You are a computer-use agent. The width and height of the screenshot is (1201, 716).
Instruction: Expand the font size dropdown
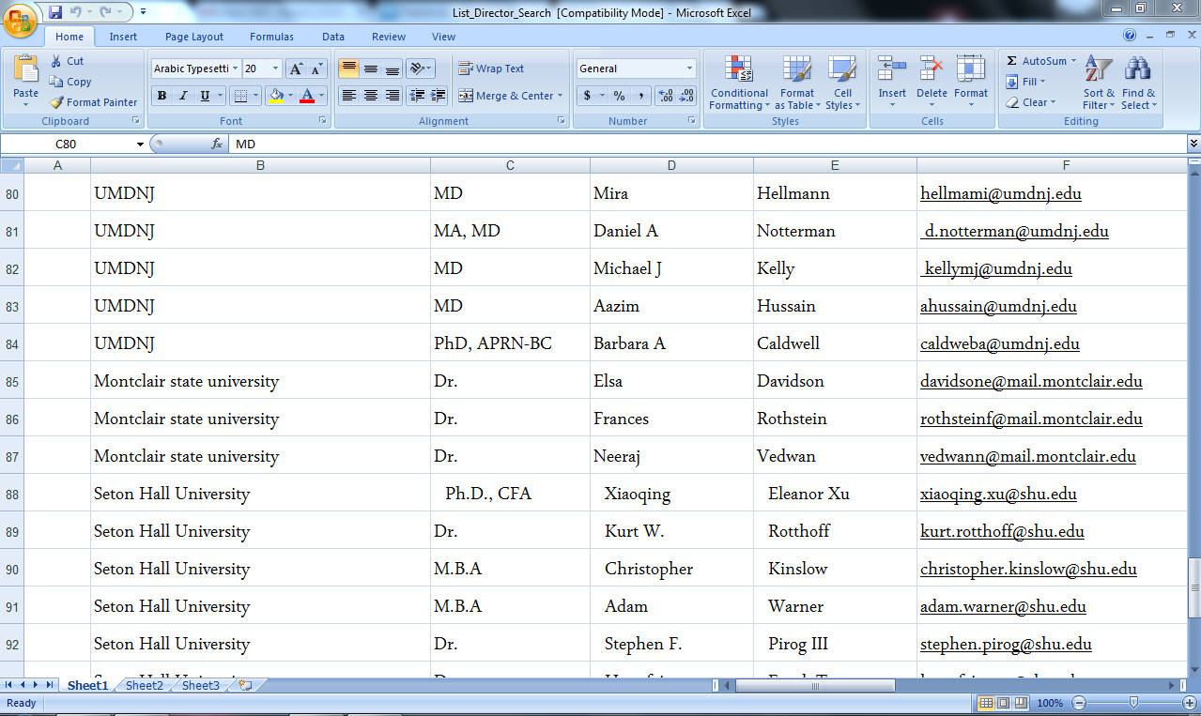(275, 69)
